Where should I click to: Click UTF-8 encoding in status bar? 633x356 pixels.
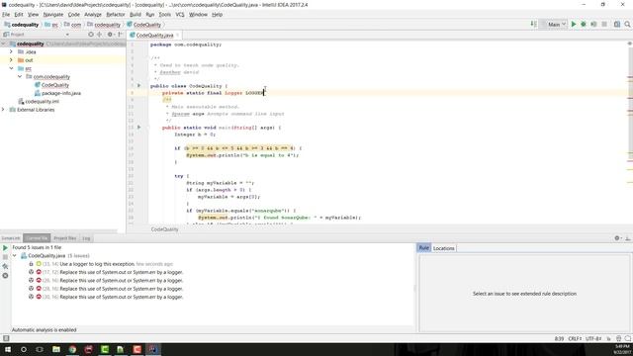(x=593, y=338)
